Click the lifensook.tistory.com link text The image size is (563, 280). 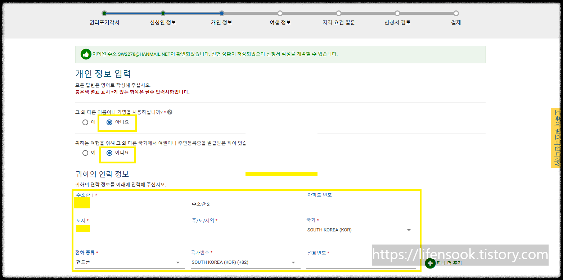pyautogui.click(x=458, y=255)
